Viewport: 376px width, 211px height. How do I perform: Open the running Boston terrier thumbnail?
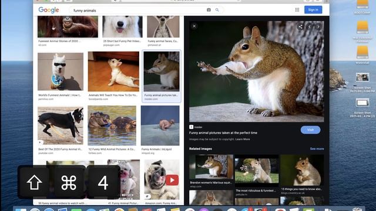(x=61, y=125)
